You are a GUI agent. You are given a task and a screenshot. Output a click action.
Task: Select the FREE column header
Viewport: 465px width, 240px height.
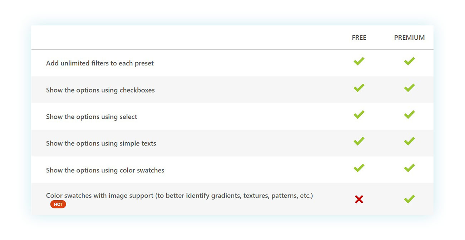pyautogui.click(x=359, y=38)
